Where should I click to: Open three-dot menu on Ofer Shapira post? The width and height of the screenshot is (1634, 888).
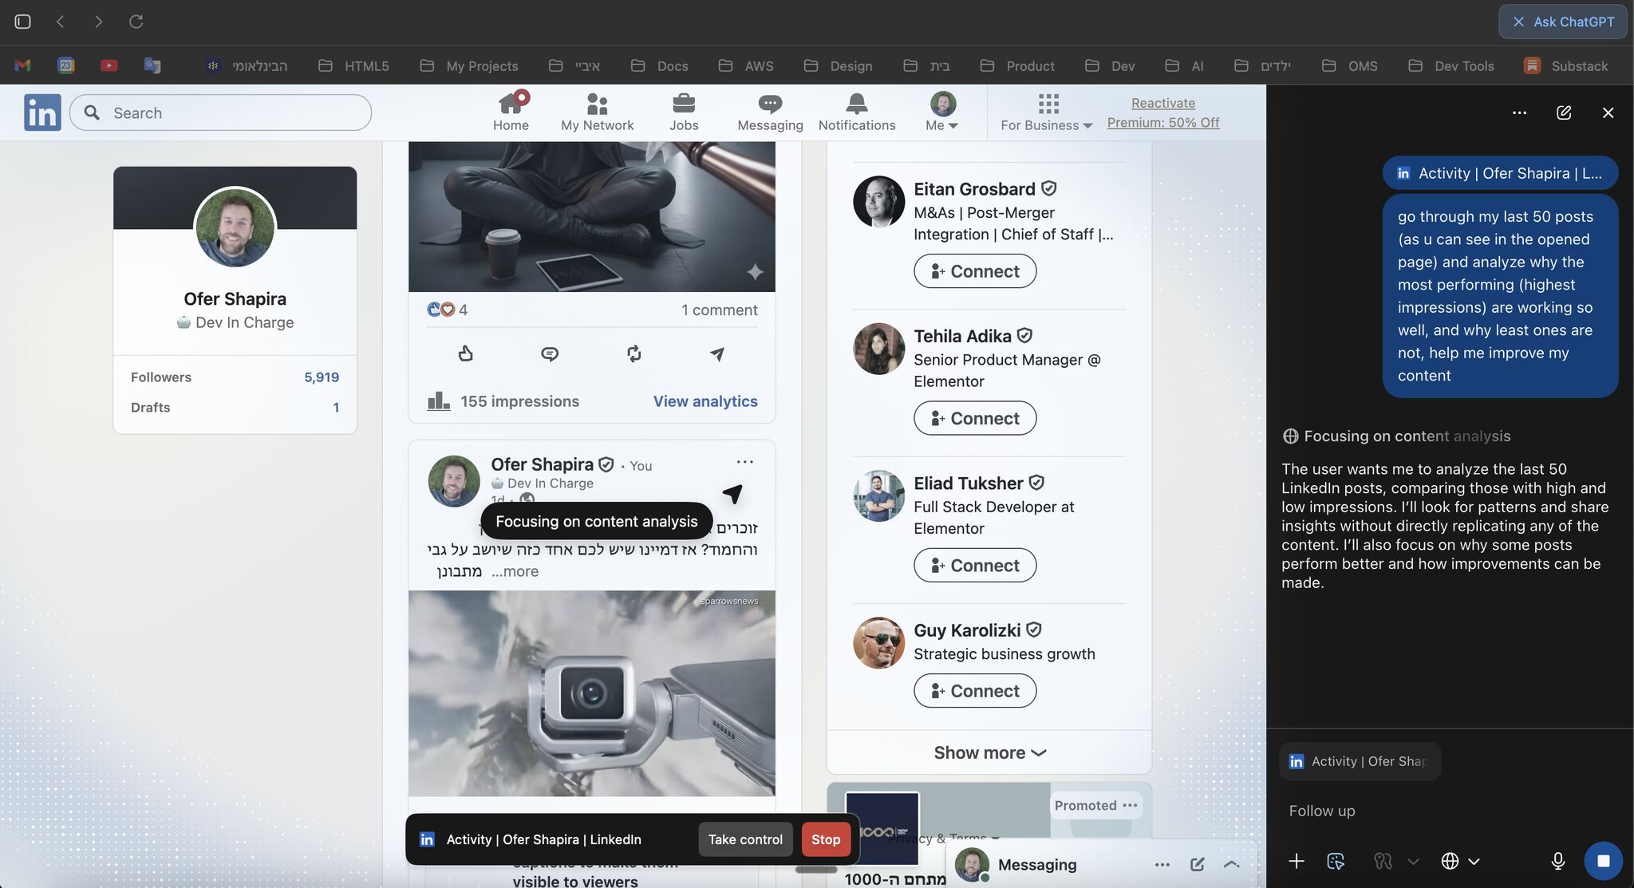click(744, 462)
